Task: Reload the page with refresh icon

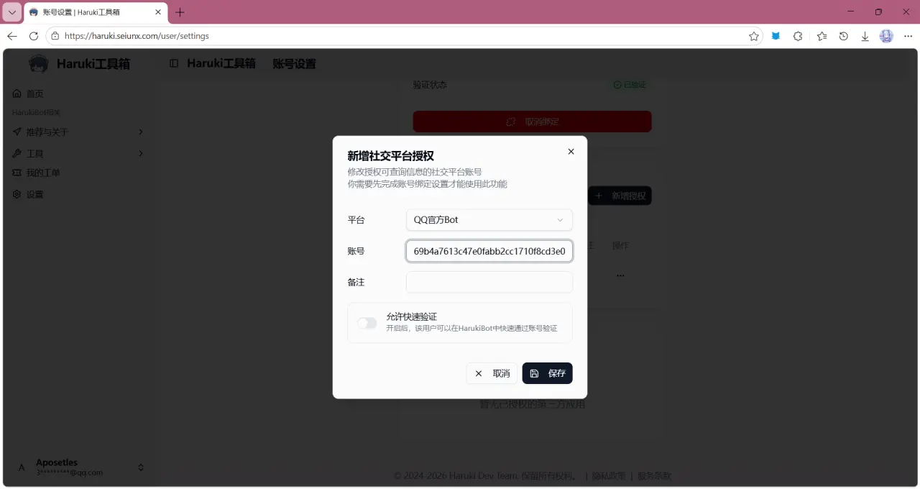Action: tap(34, 36)
